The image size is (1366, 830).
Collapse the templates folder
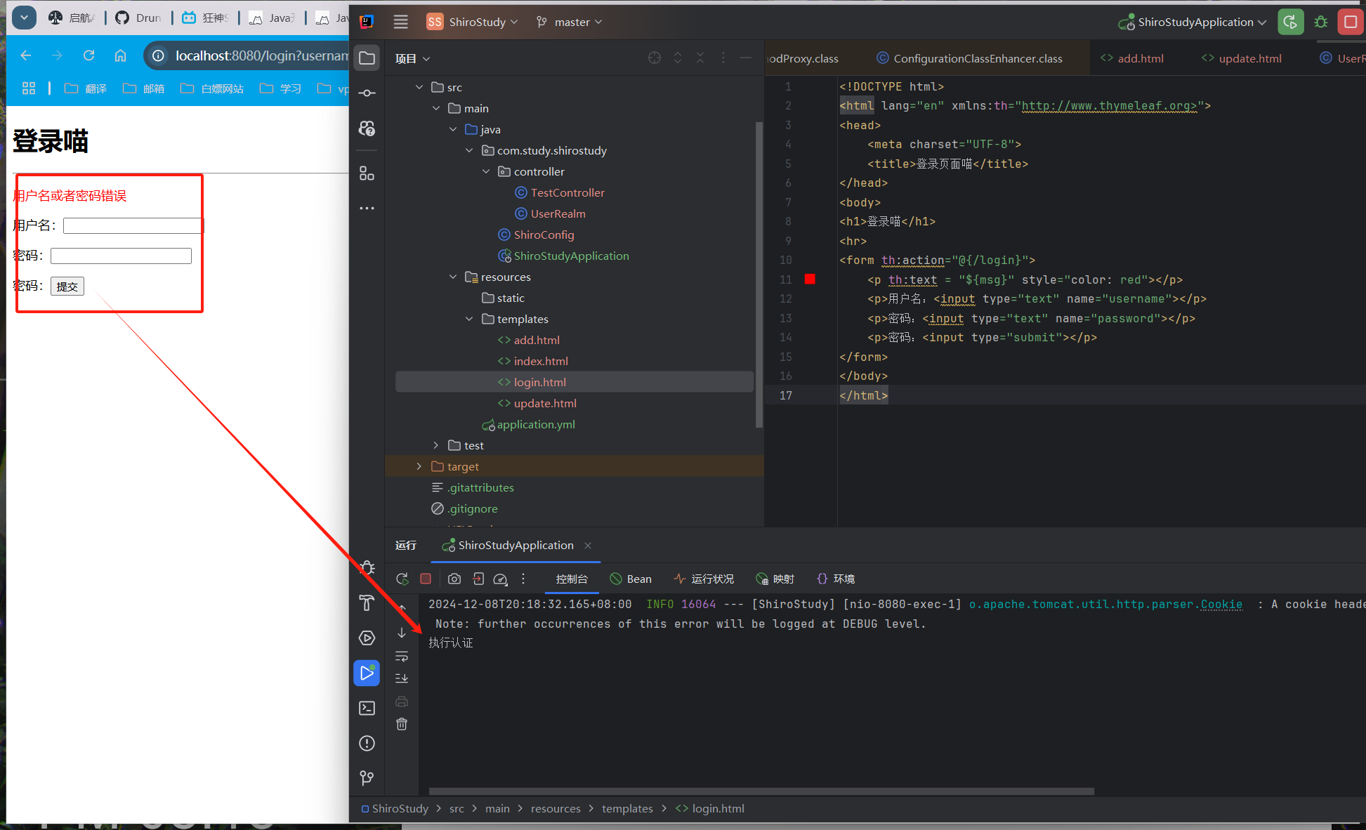click(x=469, y=319)
